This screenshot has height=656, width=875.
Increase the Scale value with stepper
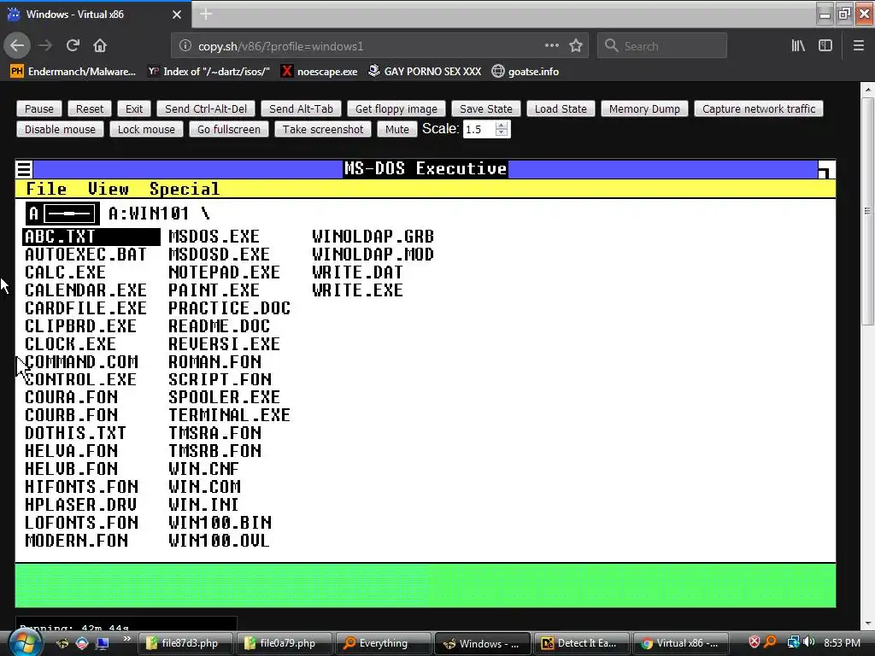pyautogui.click(x=502, y=125)
